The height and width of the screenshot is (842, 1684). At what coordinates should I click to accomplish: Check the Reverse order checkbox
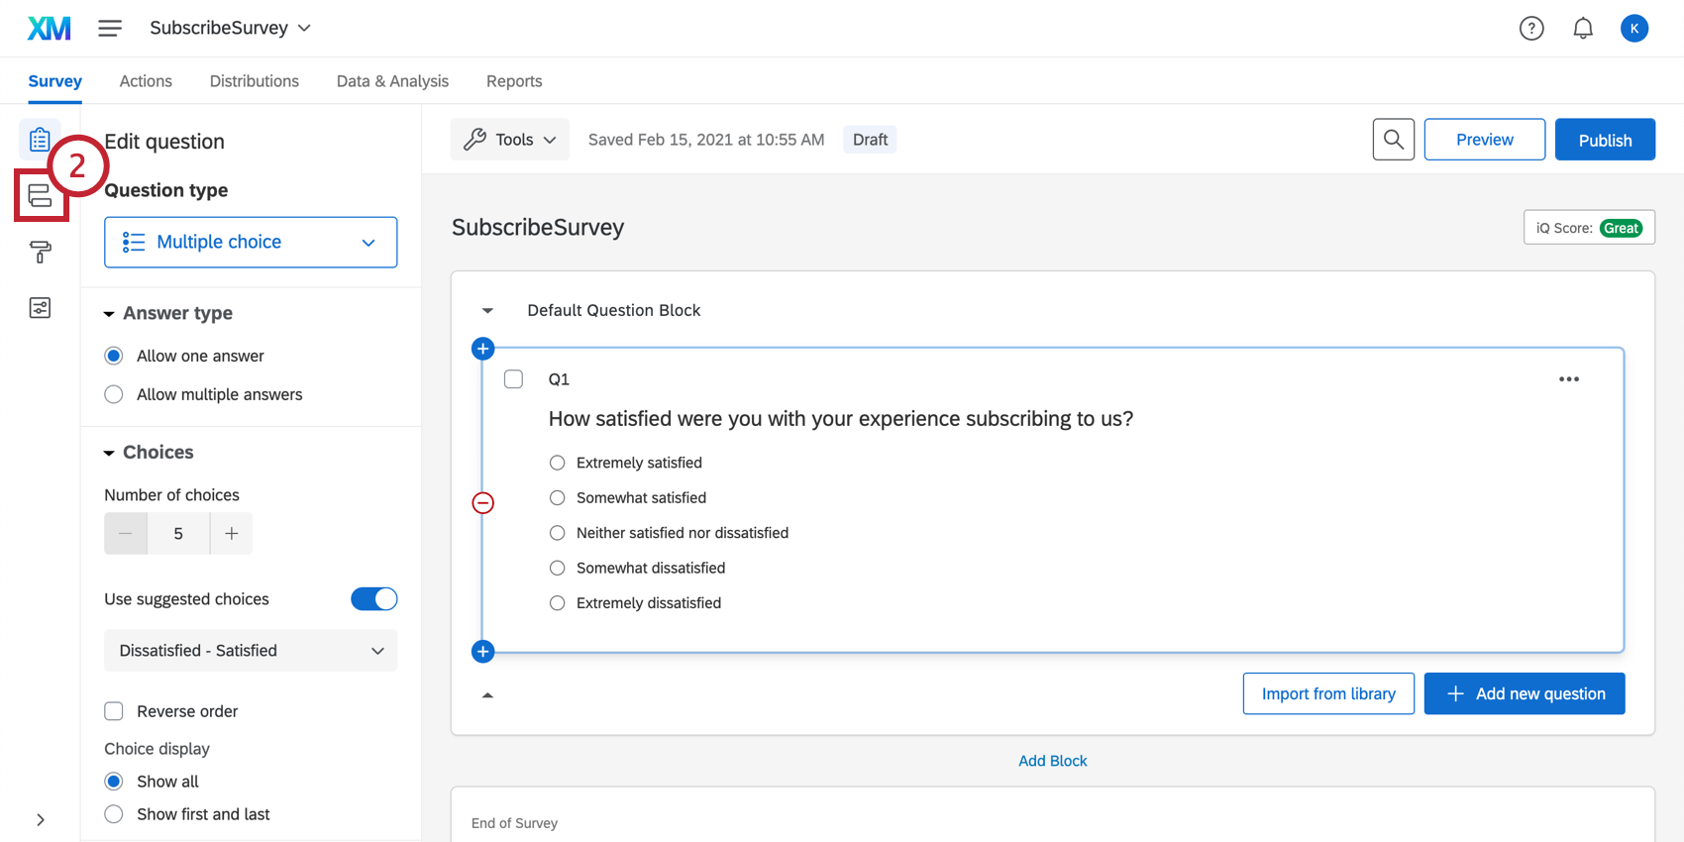tap(114, 711)
